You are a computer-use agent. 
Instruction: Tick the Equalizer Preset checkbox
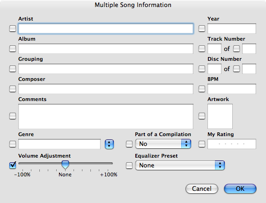click(129, 166)
